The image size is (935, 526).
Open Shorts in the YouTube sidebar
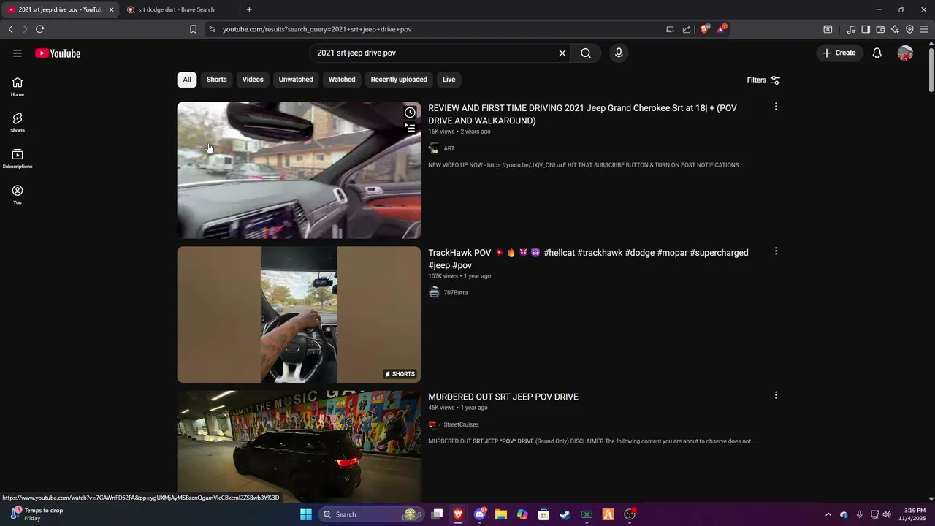(x=18, y=122)
